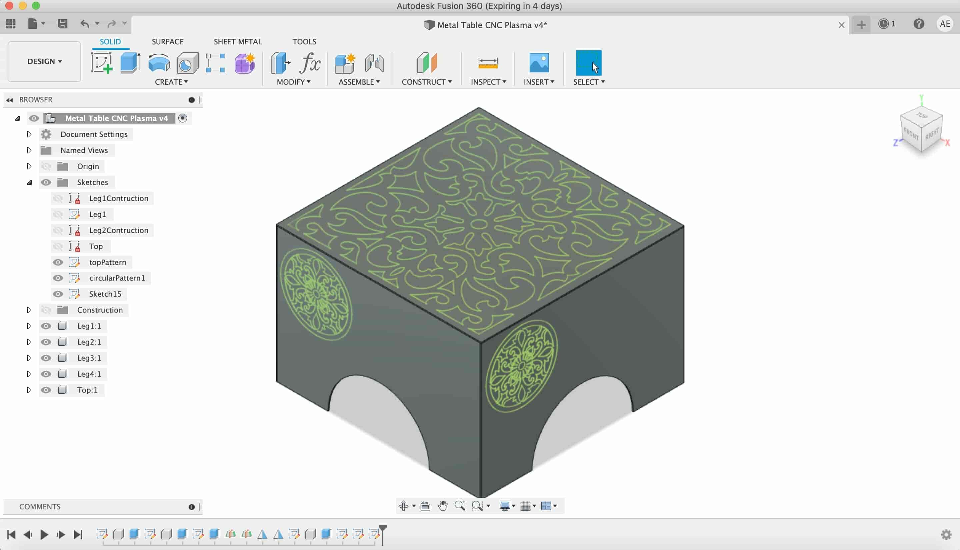Toggle visibility of topPattern sketch

(58, 262)
